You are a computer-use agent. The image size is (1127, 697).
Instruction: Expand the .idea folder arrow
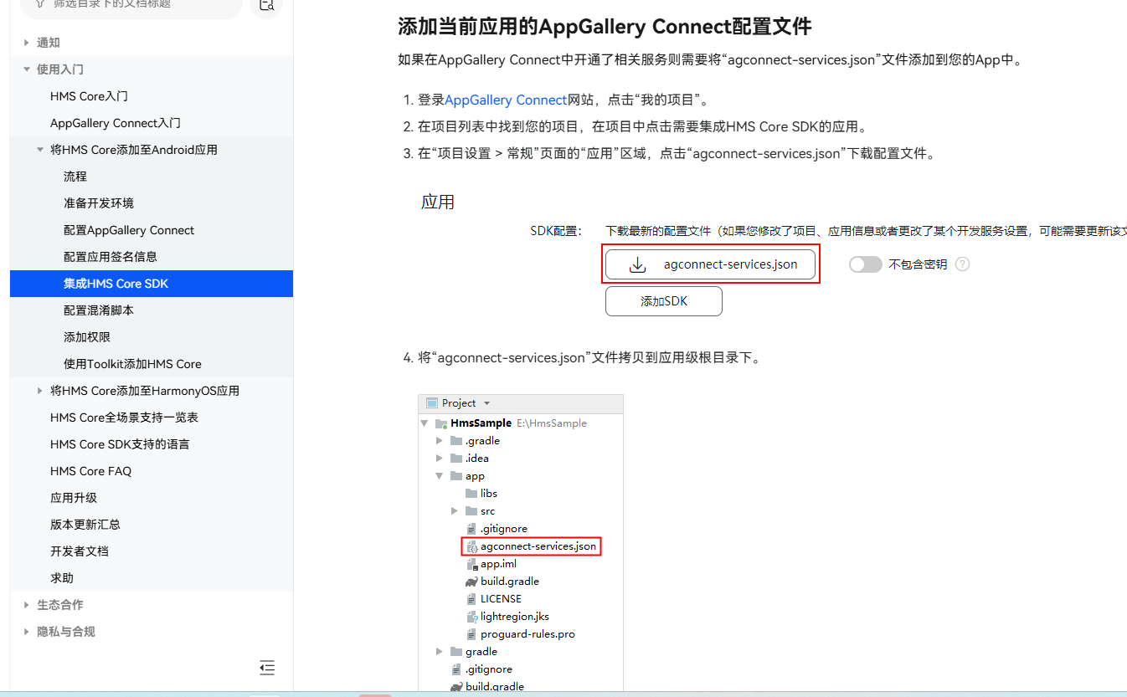(x=440, y=459)
